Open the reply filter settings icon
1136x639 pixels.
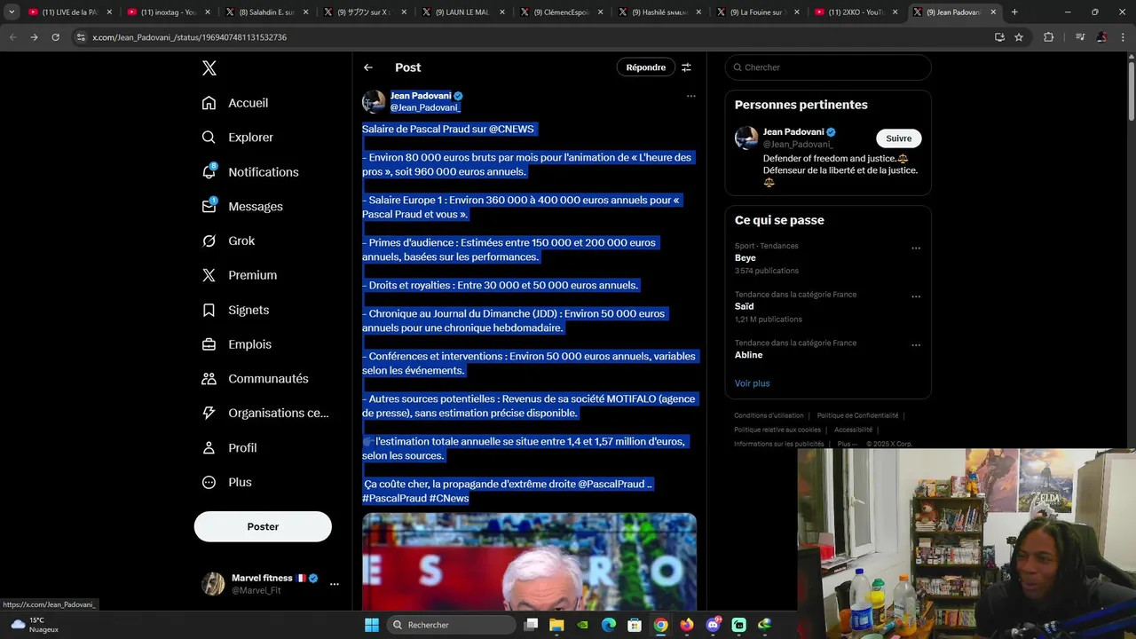tap(686, 67)
